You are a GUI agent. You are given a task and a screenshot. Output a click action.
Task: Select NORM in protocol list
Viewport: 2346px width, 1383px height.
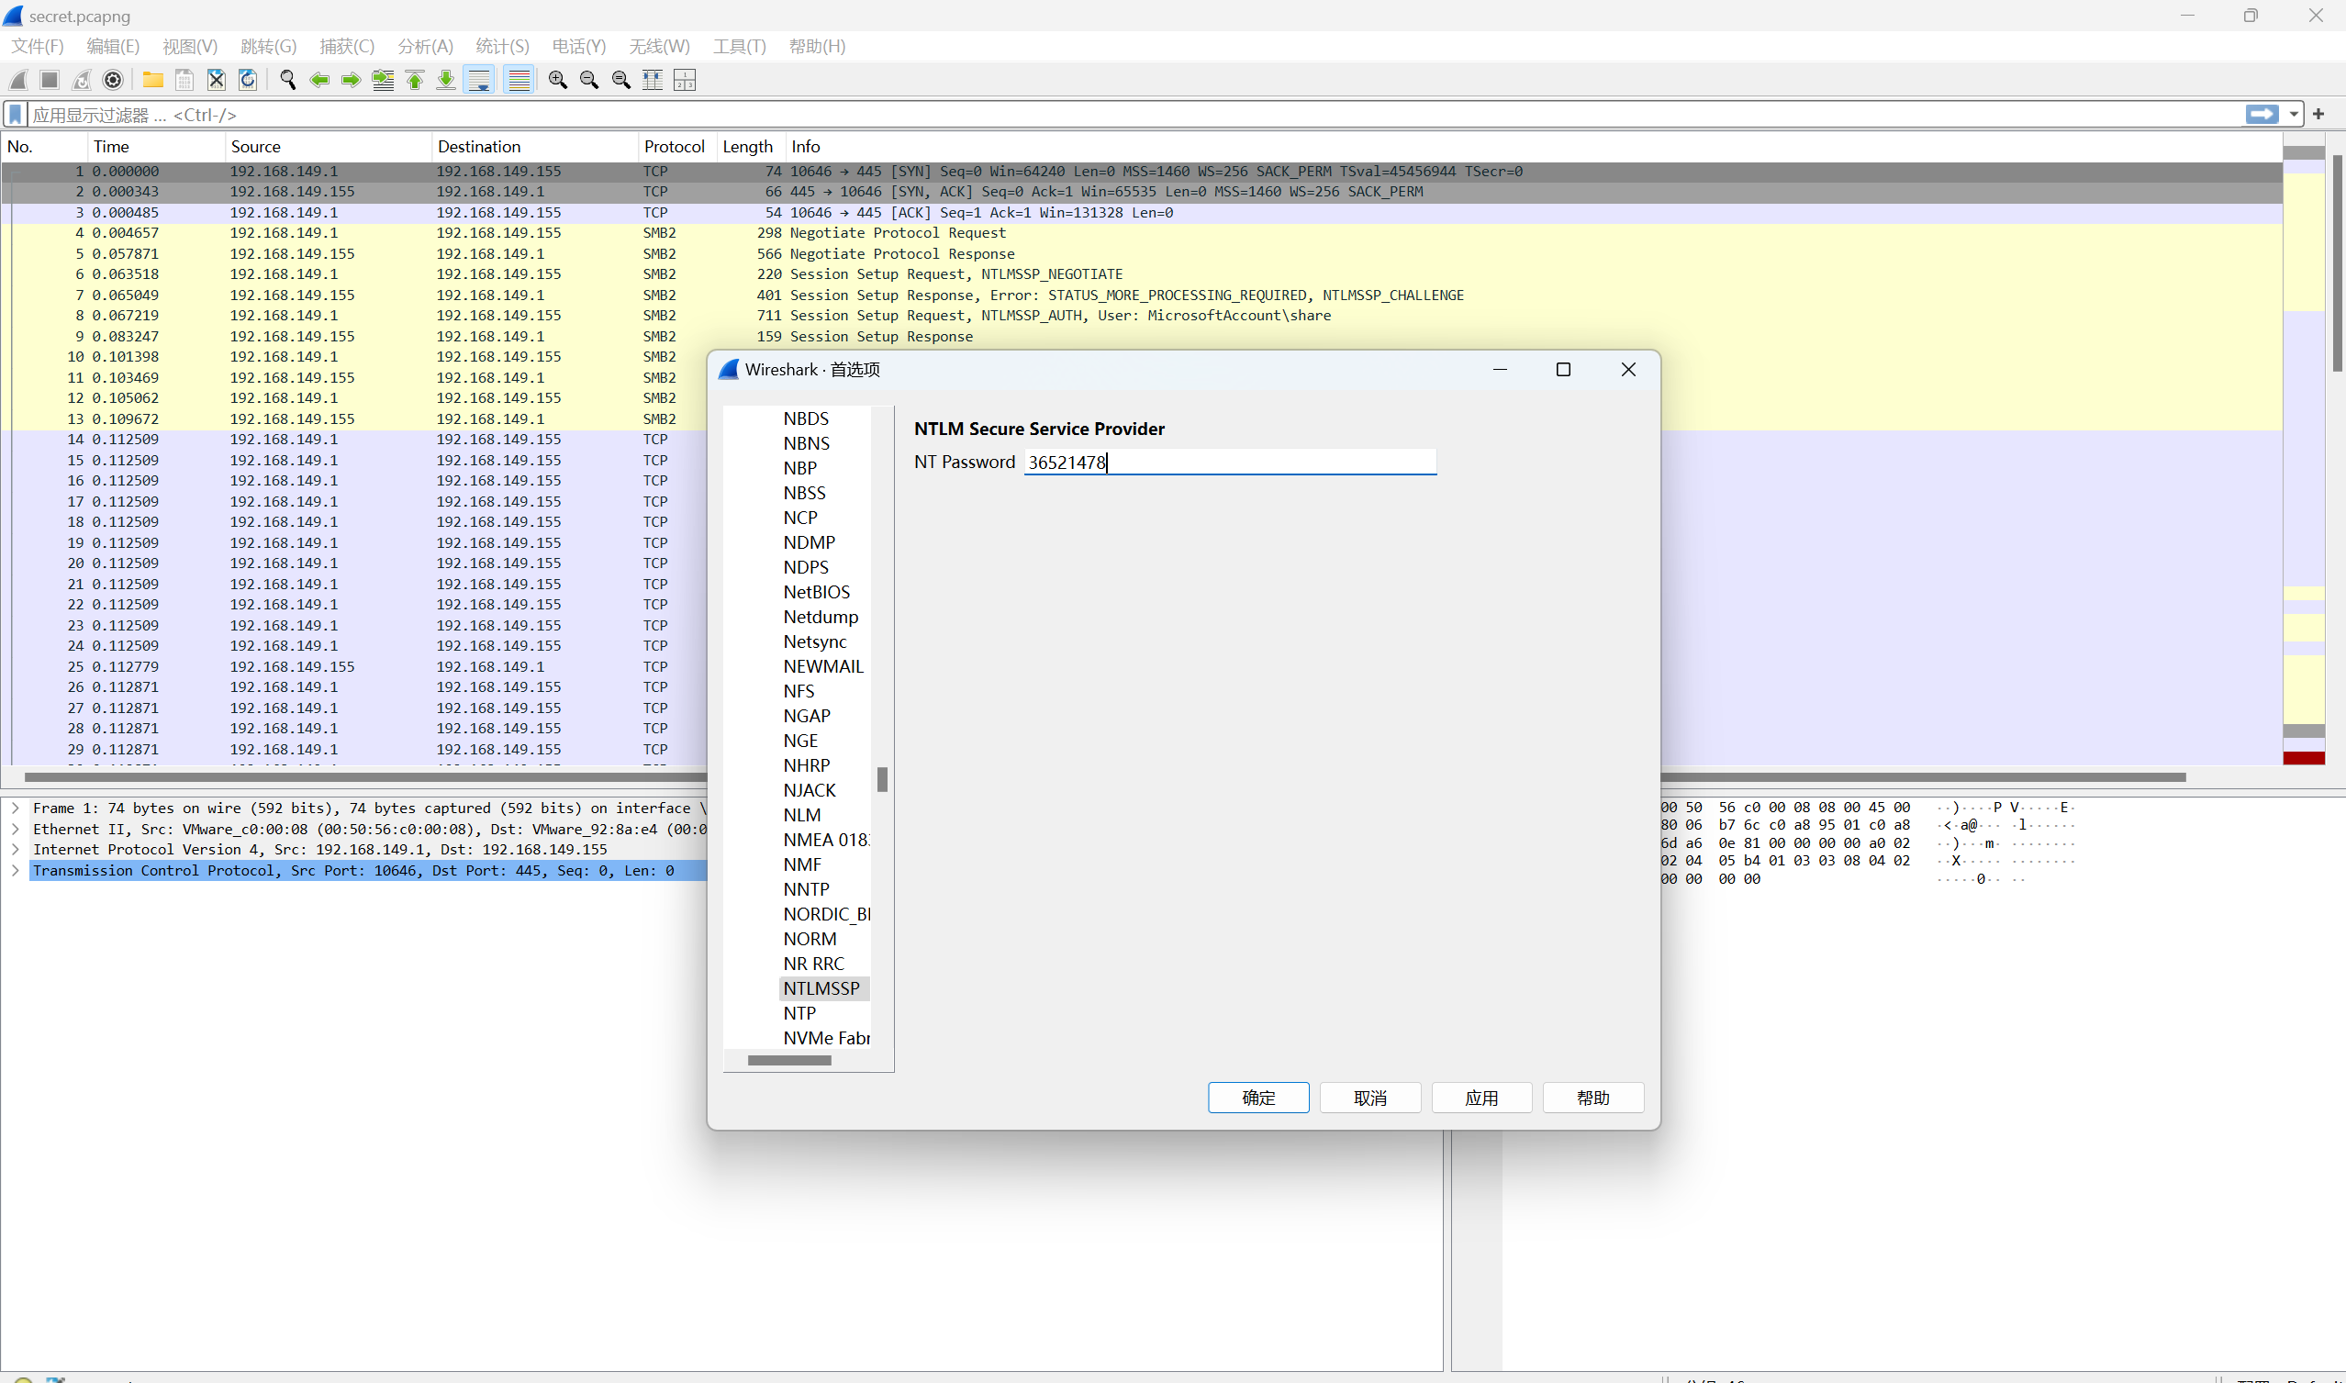pos(810,940)
